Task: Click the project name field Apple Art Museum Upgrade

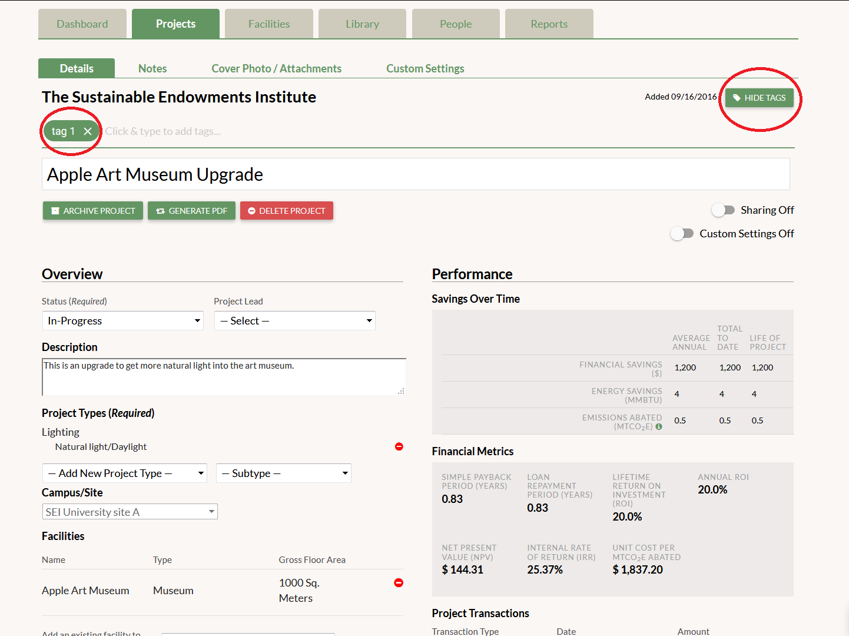Action: [416, 174]
